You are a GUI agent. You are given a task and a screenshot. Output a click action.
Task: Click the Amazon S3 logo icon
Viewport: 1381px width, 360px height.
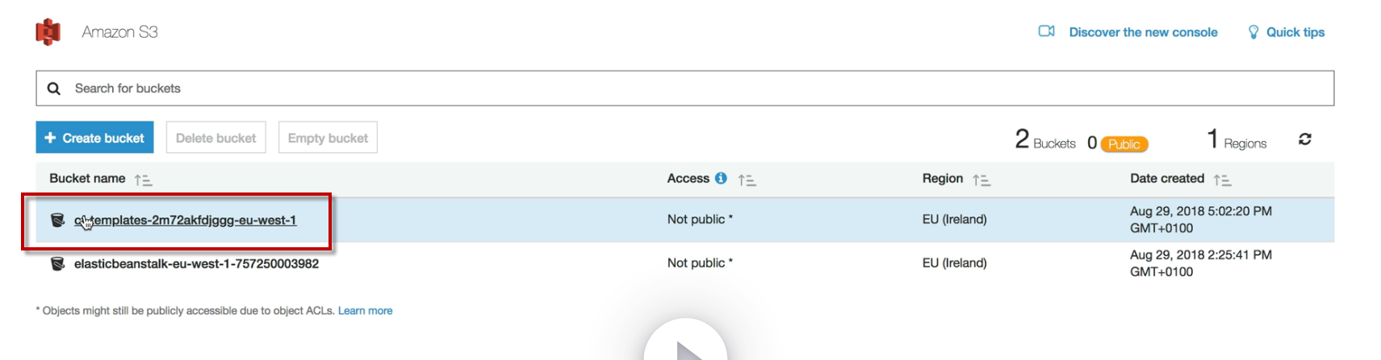pos(48,32)
